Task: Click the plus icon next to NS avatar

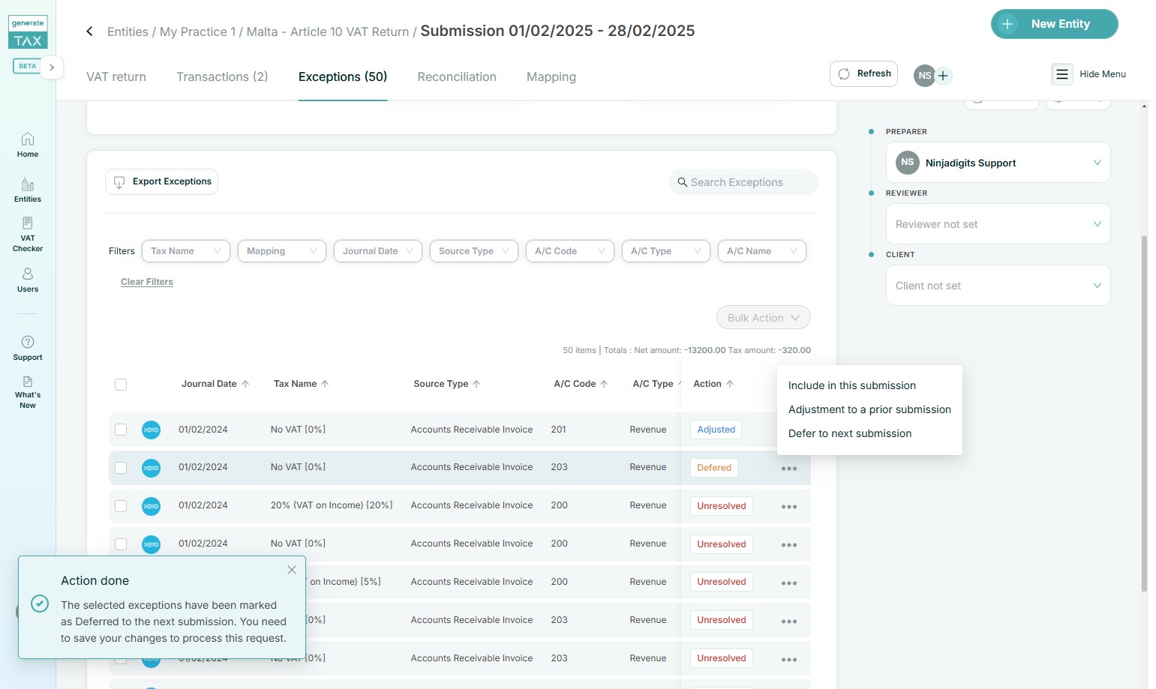Action: [943, 76]
